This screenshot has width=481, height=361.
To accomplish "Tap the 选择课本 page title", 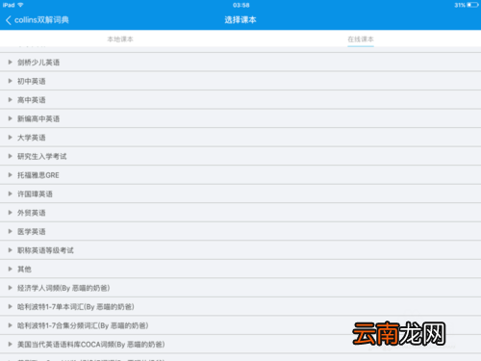I will [240, 20].
